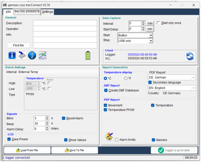Open the line chart graph icon
Viewport: 201px width, 163px height.
[43, 55]
